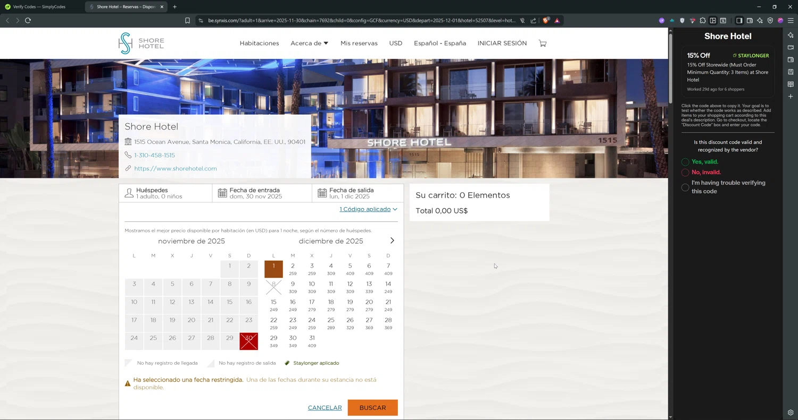798x420 pixels.
Task: Go back using browser back arrow
Action: coord(7,20)
